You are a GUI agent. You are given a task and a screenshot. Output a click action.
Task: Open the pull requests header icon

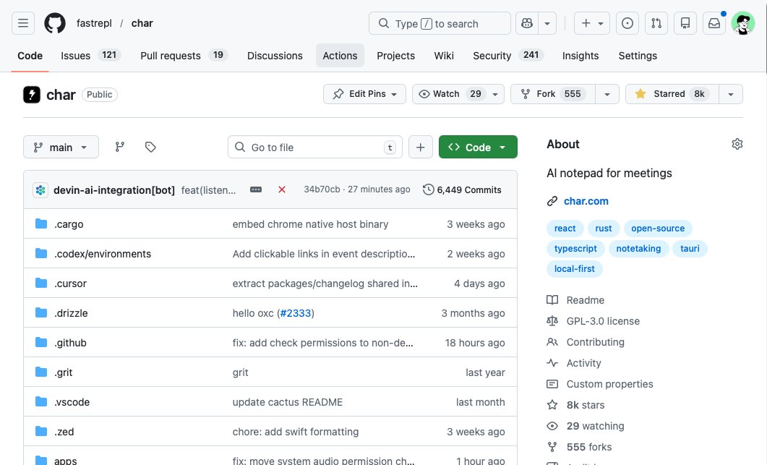(x=656, y=23)
